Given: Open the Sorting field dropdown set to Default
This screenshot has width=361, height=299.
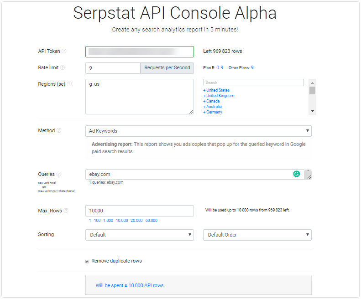Looking at the screenshot, I should click(x=140, y=235).
